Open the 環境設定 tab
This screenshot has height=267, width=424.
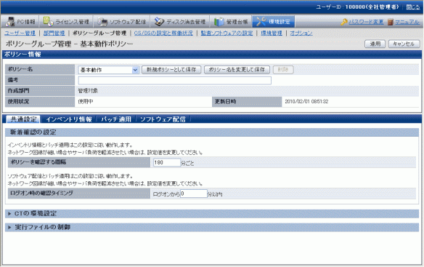point(274,21)
